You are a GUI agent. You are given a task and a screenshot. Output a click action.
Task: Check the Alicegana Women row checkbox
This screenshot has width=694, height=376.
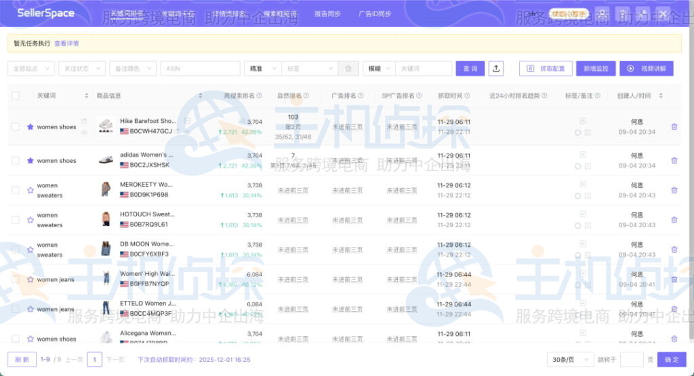(x=16, y=339)
